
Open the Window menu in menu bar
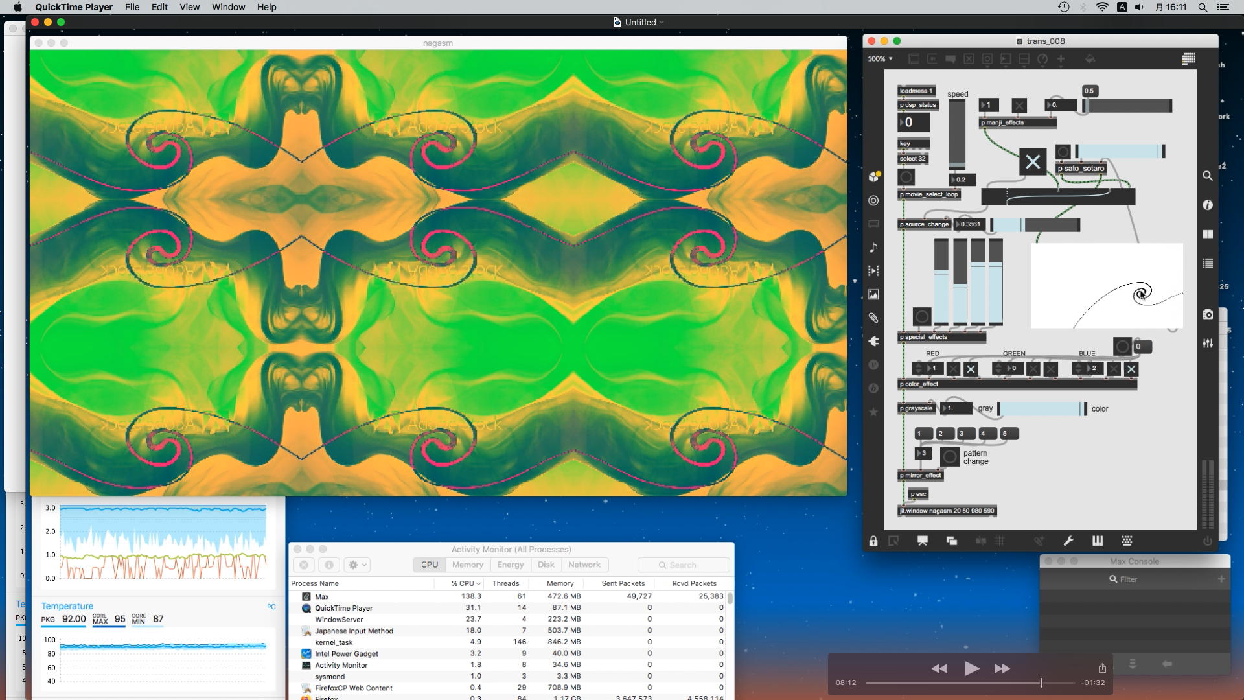(x=228, y=7)
